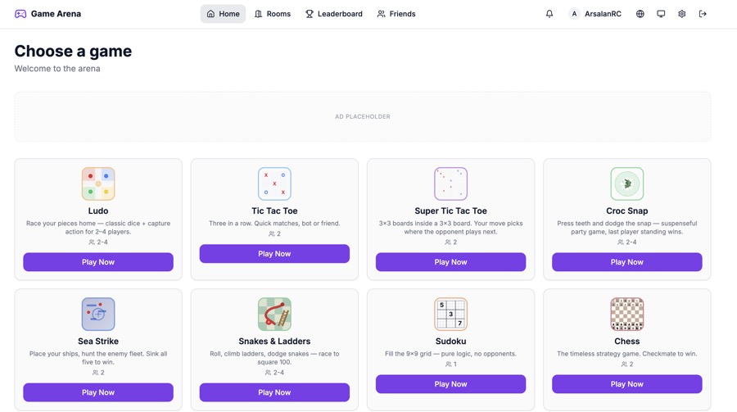Click the Chess board icon
This screenshot has height=412, width=737.
[627, 315]
